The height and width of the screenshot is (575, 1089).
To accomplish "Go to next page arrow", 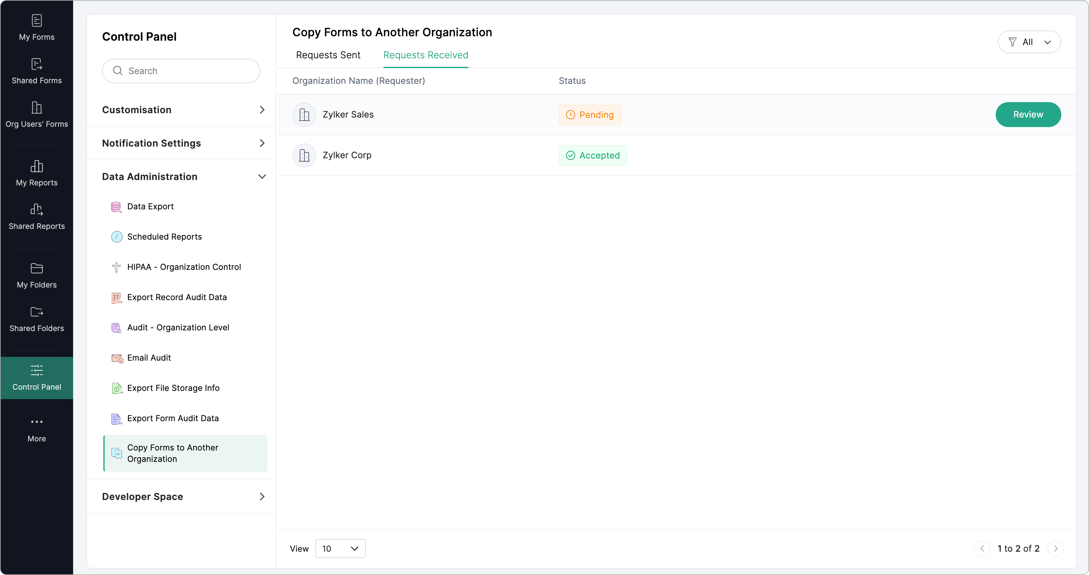I will tap(1055, 549).
